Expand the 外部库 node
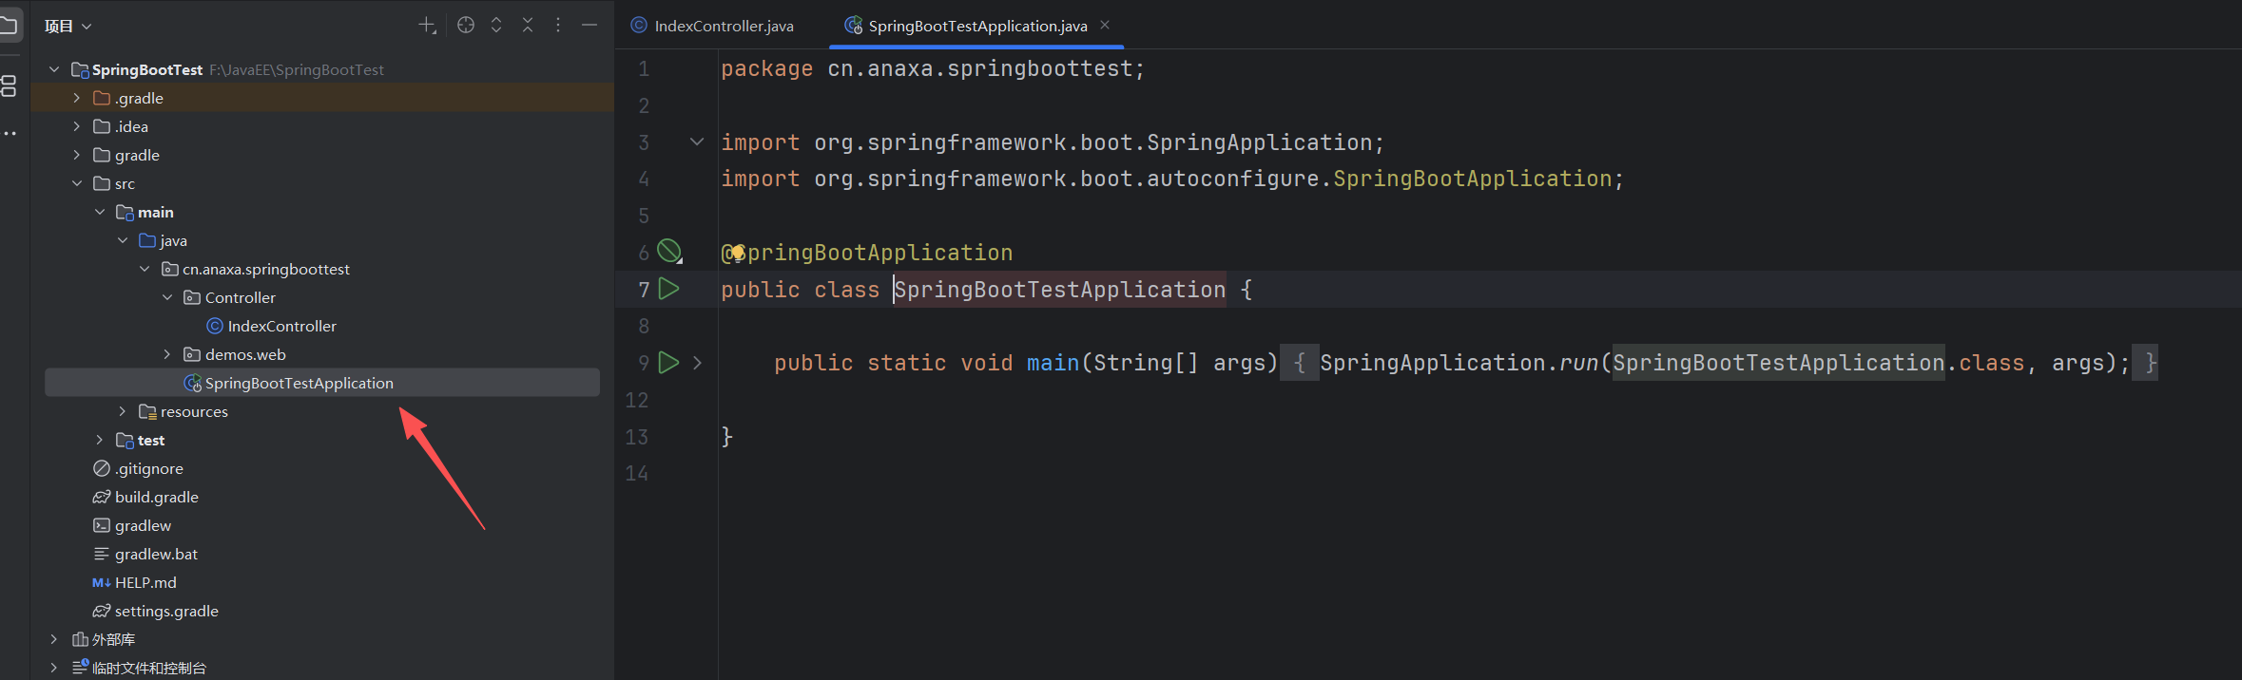This screenshot has height=680, width=2242. [54, 639]
